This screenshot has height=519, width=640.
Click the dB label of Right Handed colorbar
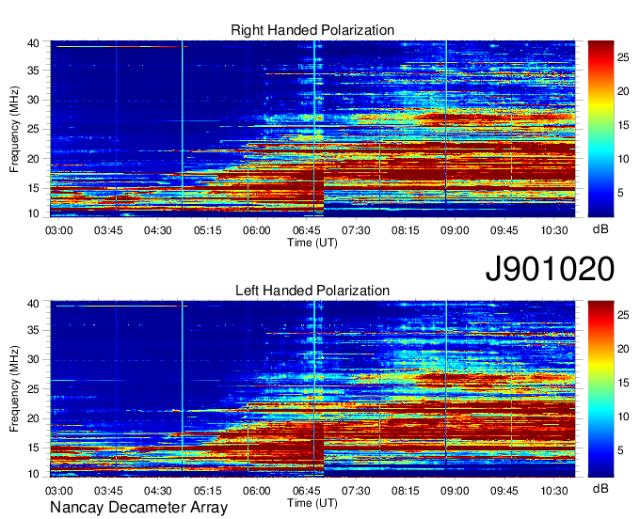tap(600, 229)
